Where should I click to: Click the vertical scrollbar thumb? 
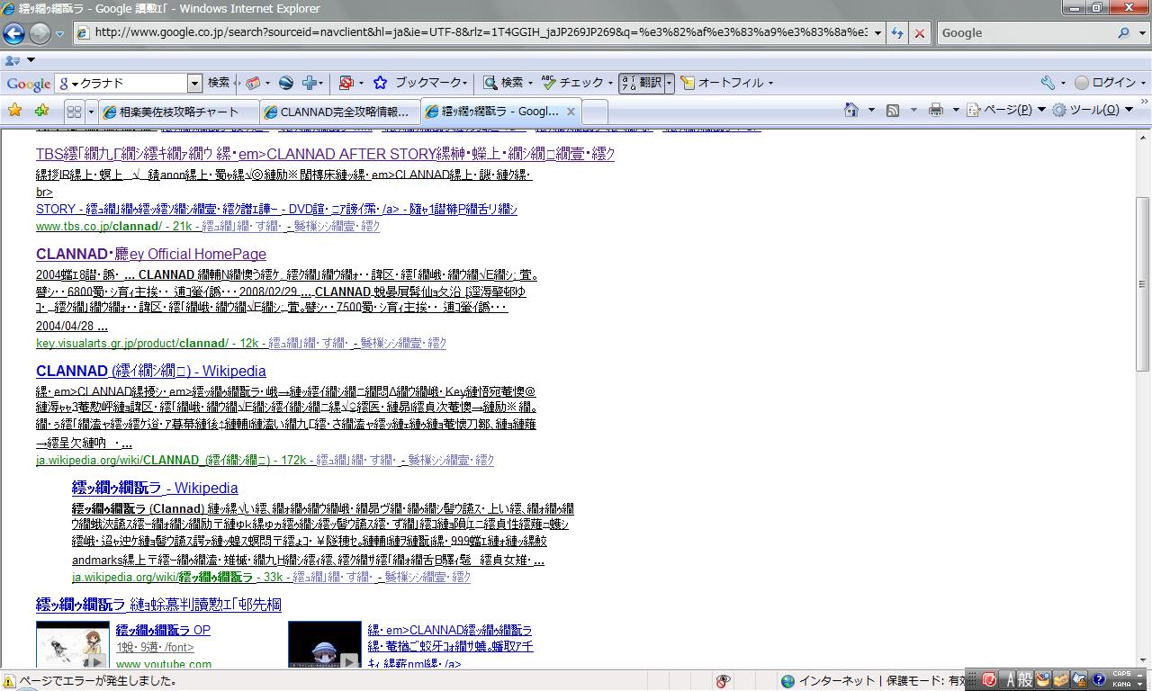tap(1144, 284)
